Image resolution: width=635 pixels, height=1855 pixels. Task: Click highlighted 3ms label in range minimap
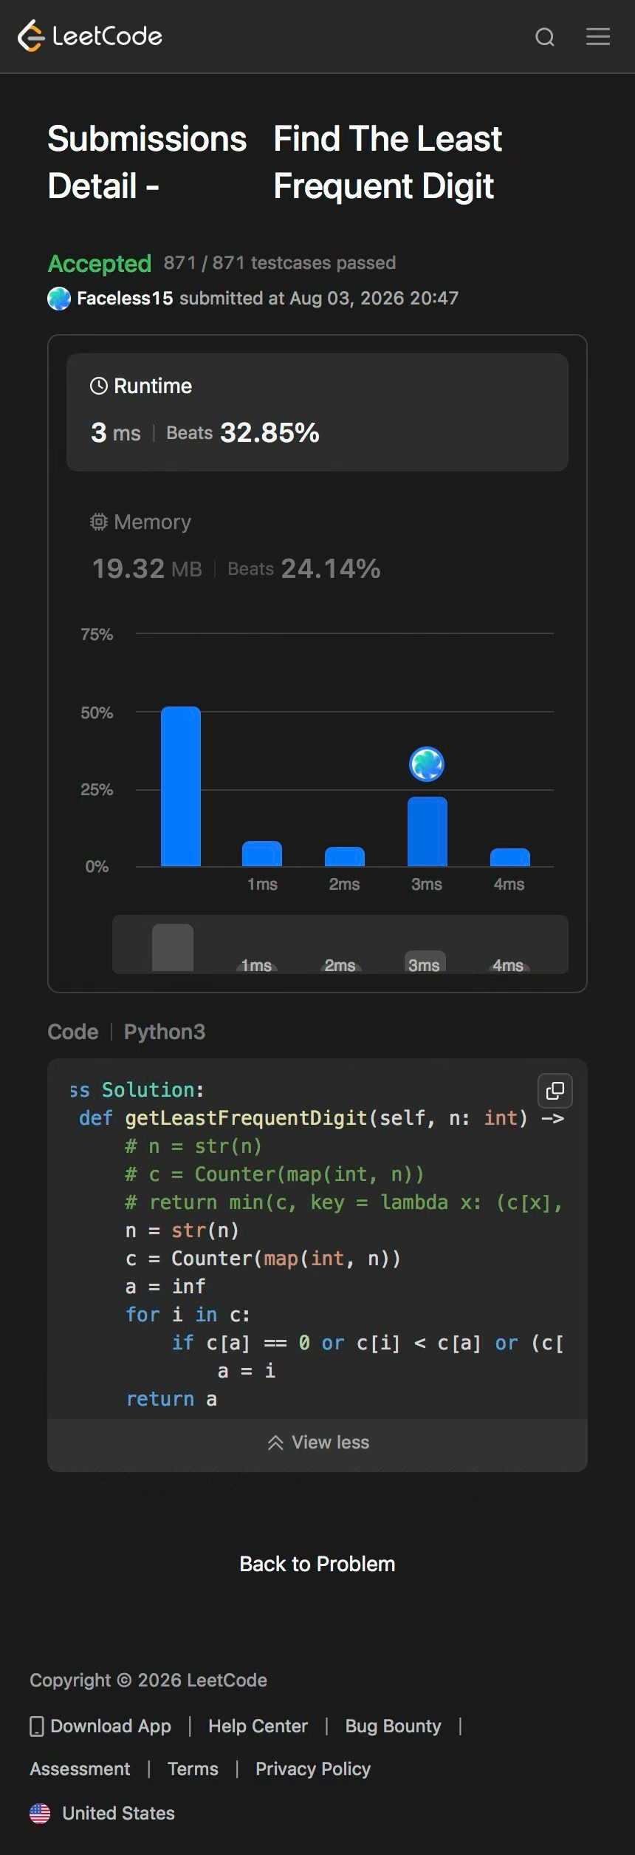(425, 964)
